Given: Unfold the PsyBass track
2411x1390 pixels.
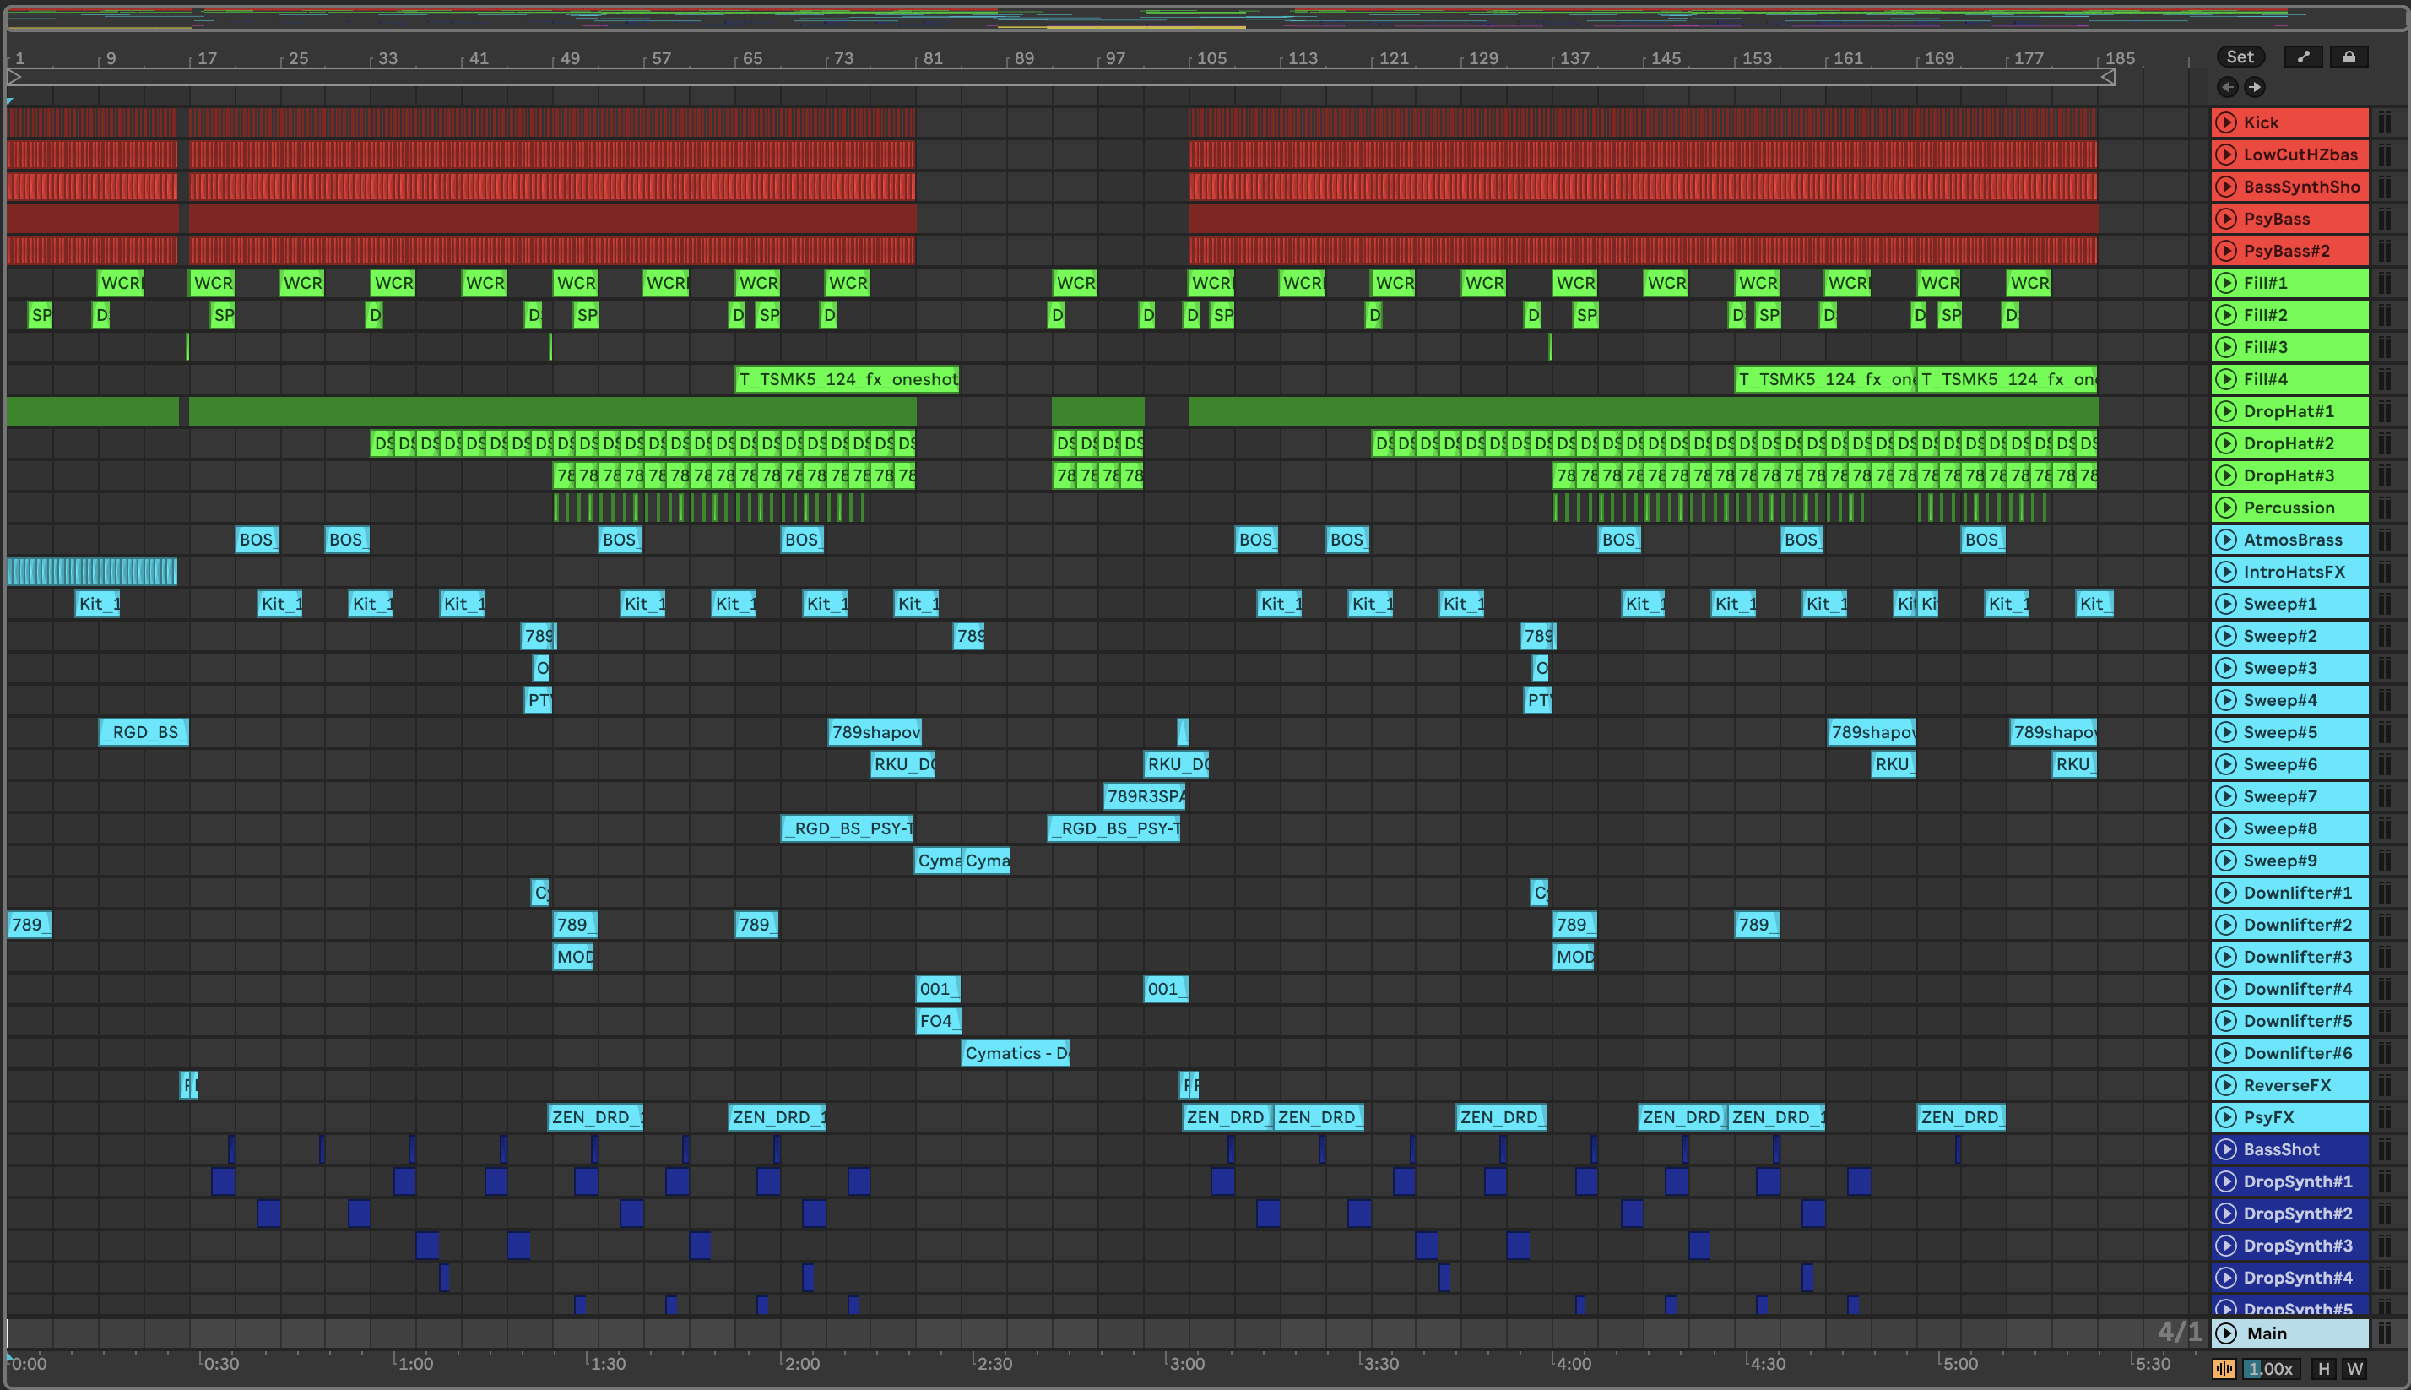Looking at the screenshot, I should pyautogui.click(x=2226, y=219).
